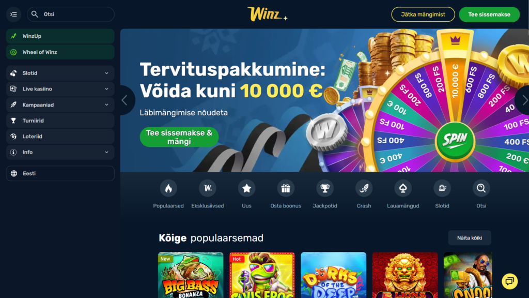
Task: Open the Populaarsed flame category
Action: coord(168,188)
